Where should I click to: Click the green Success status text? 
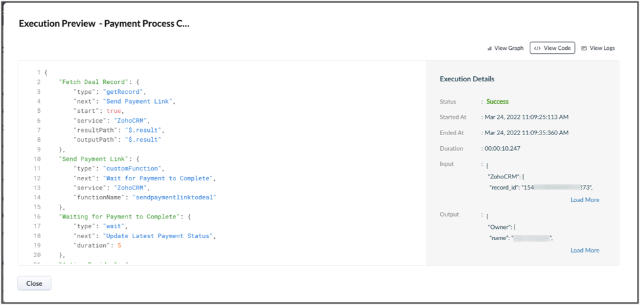[x=497, y=102]
